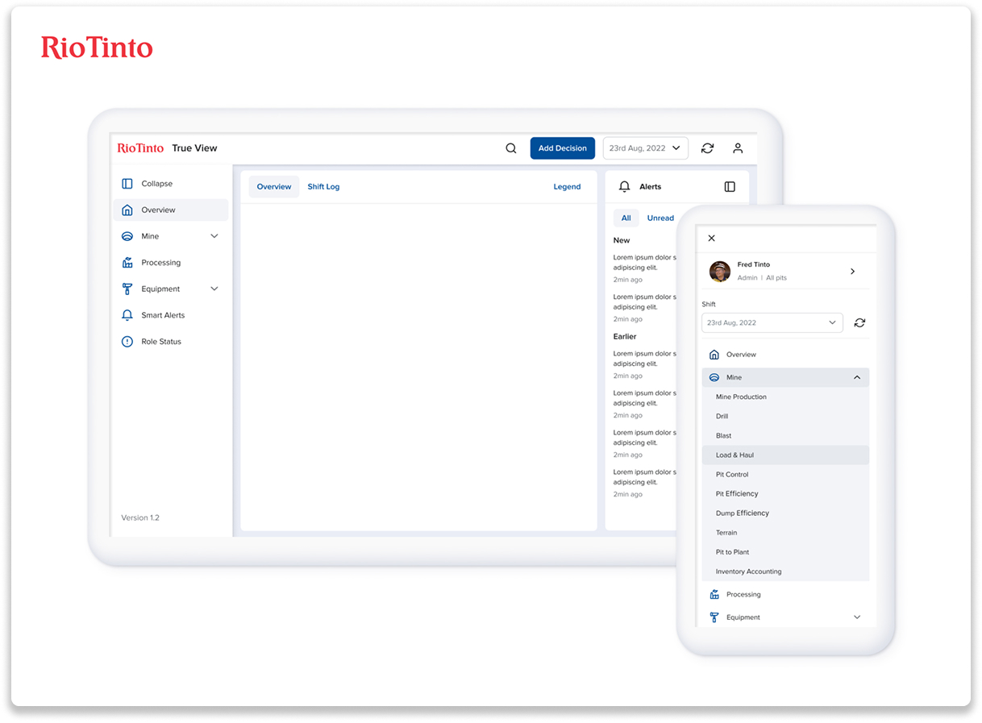Click the Alerts bell icon
This screenshot has height=723, width=982.
pos(624,187)
